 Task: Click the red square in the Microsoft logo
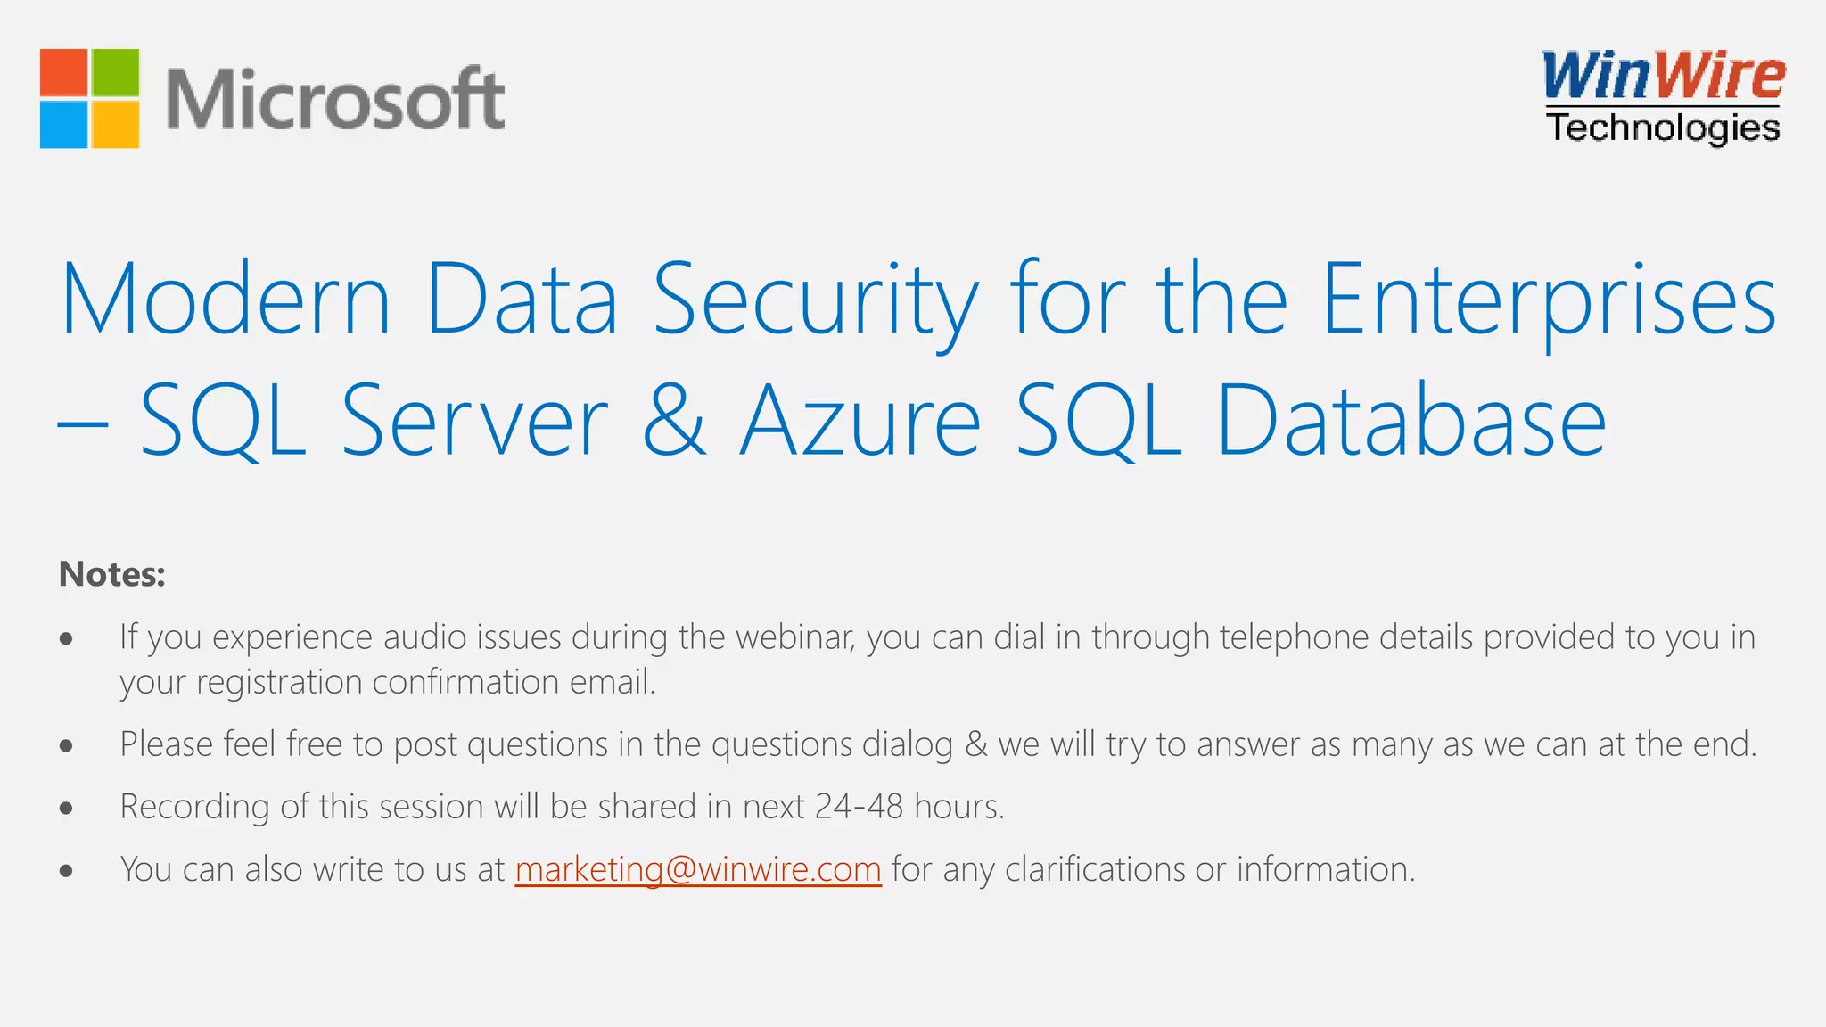(64, 72)
